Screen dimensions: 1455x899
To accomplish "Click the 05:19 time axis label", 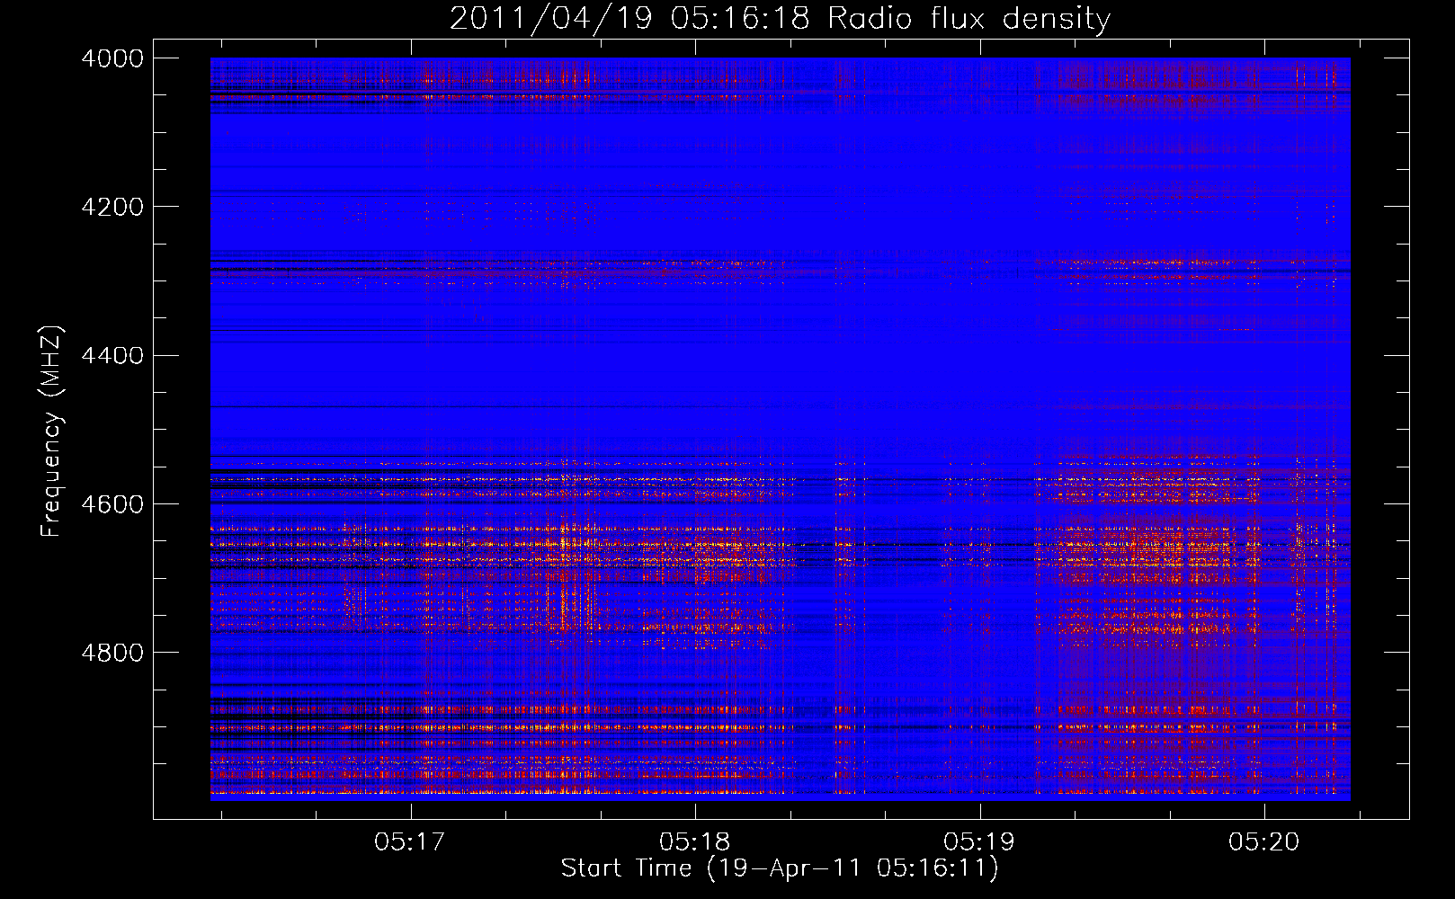I will coord(979,842).
